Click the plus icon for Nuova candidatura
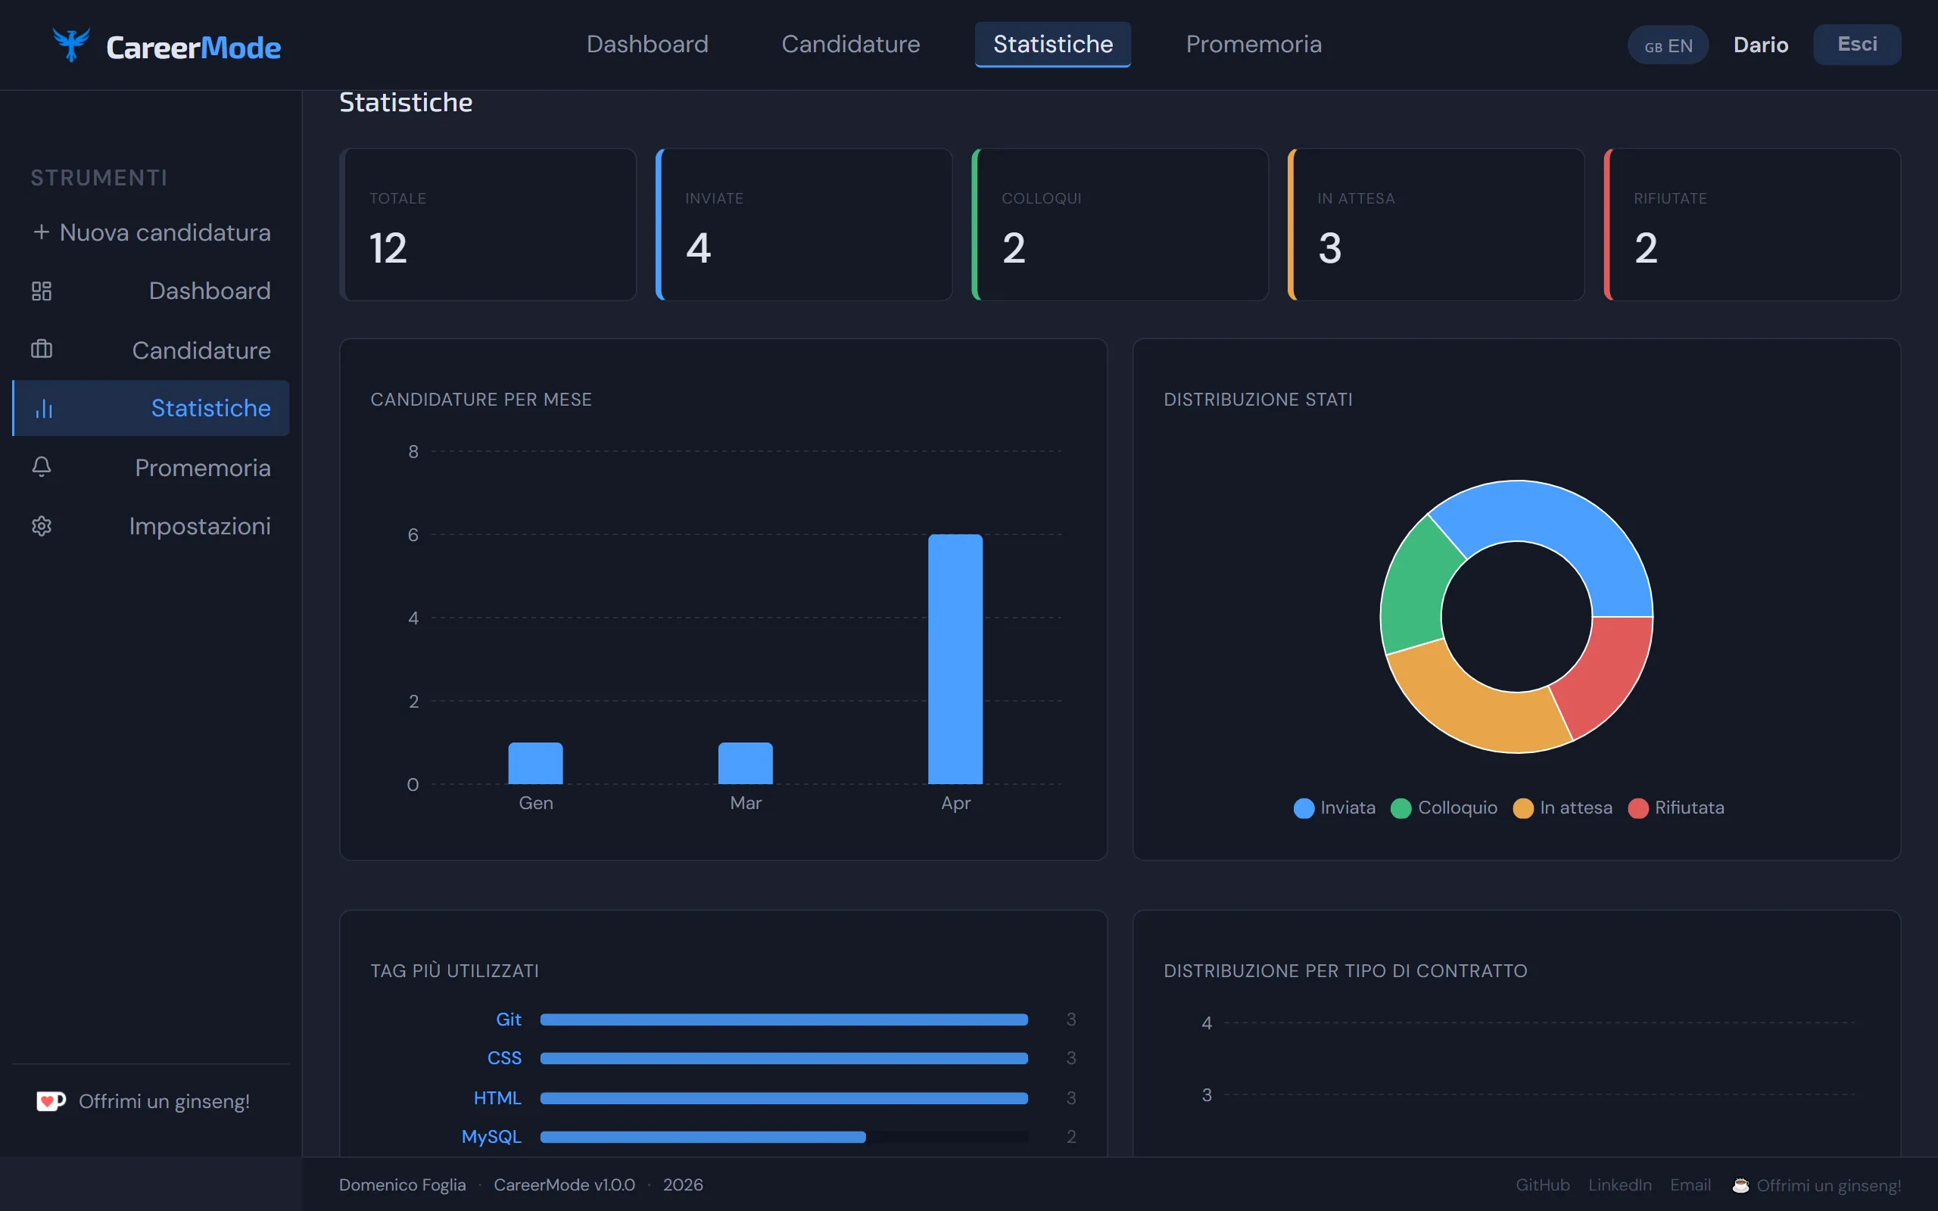The width and height of the screenshot is (1938, 1211). [41, 232]
